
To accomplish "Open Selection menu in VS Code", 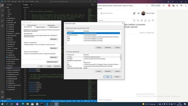I will coord(14,1).
